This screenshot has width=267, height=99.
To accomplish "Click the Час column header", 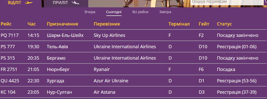I will [32, 24].
